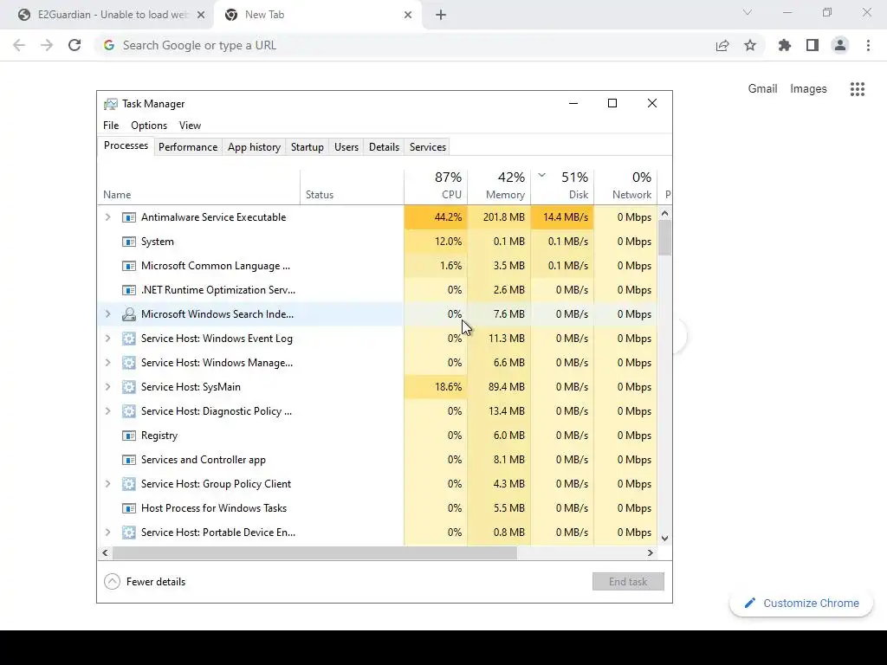Sort processes by Memory column header
This screenshot has width=887, height=665.
500,186
